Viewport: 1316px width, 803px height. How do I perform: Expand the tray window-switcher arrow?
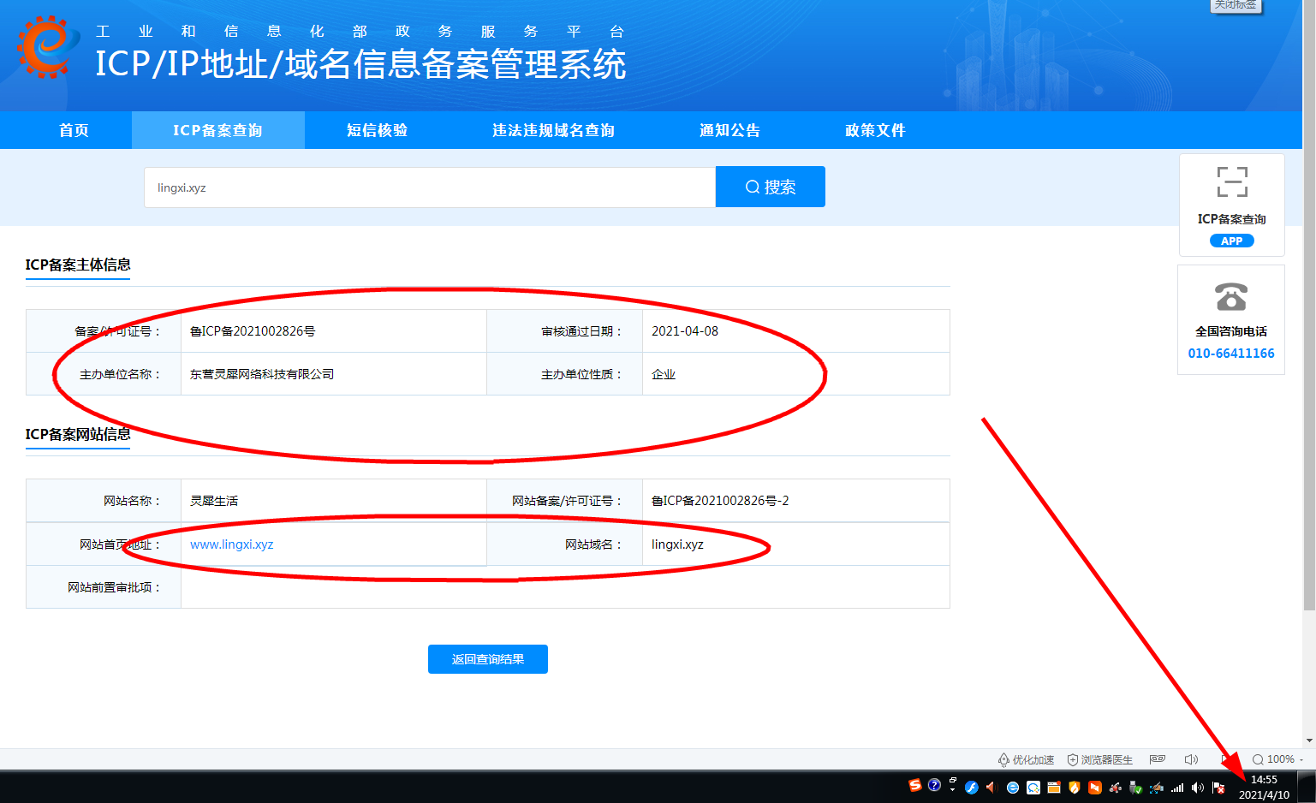click(952, 784)
